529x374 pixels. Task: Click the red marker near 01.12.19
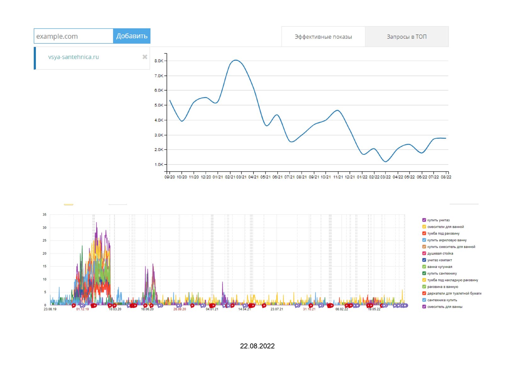pos(74,305)
